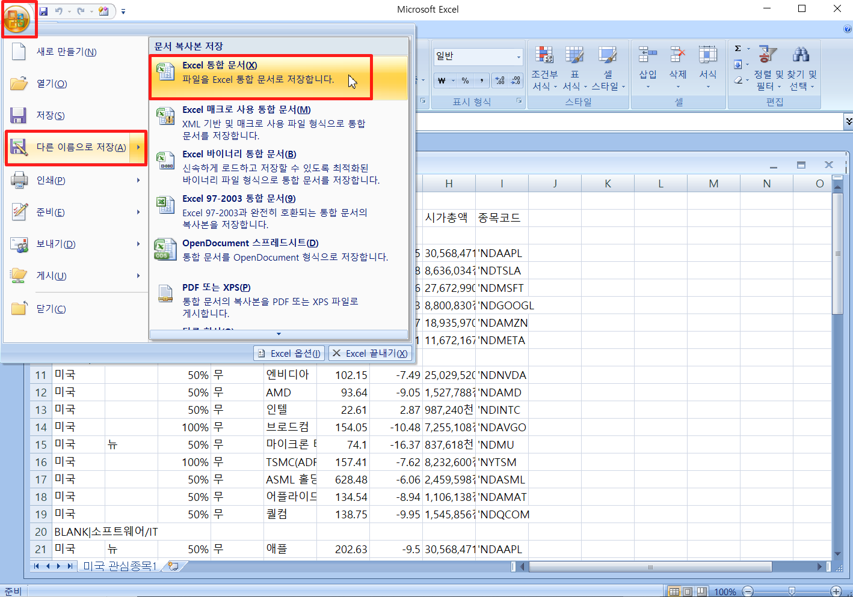
Task: Open the 일반 number format combo box
Action: coord(478,56)
